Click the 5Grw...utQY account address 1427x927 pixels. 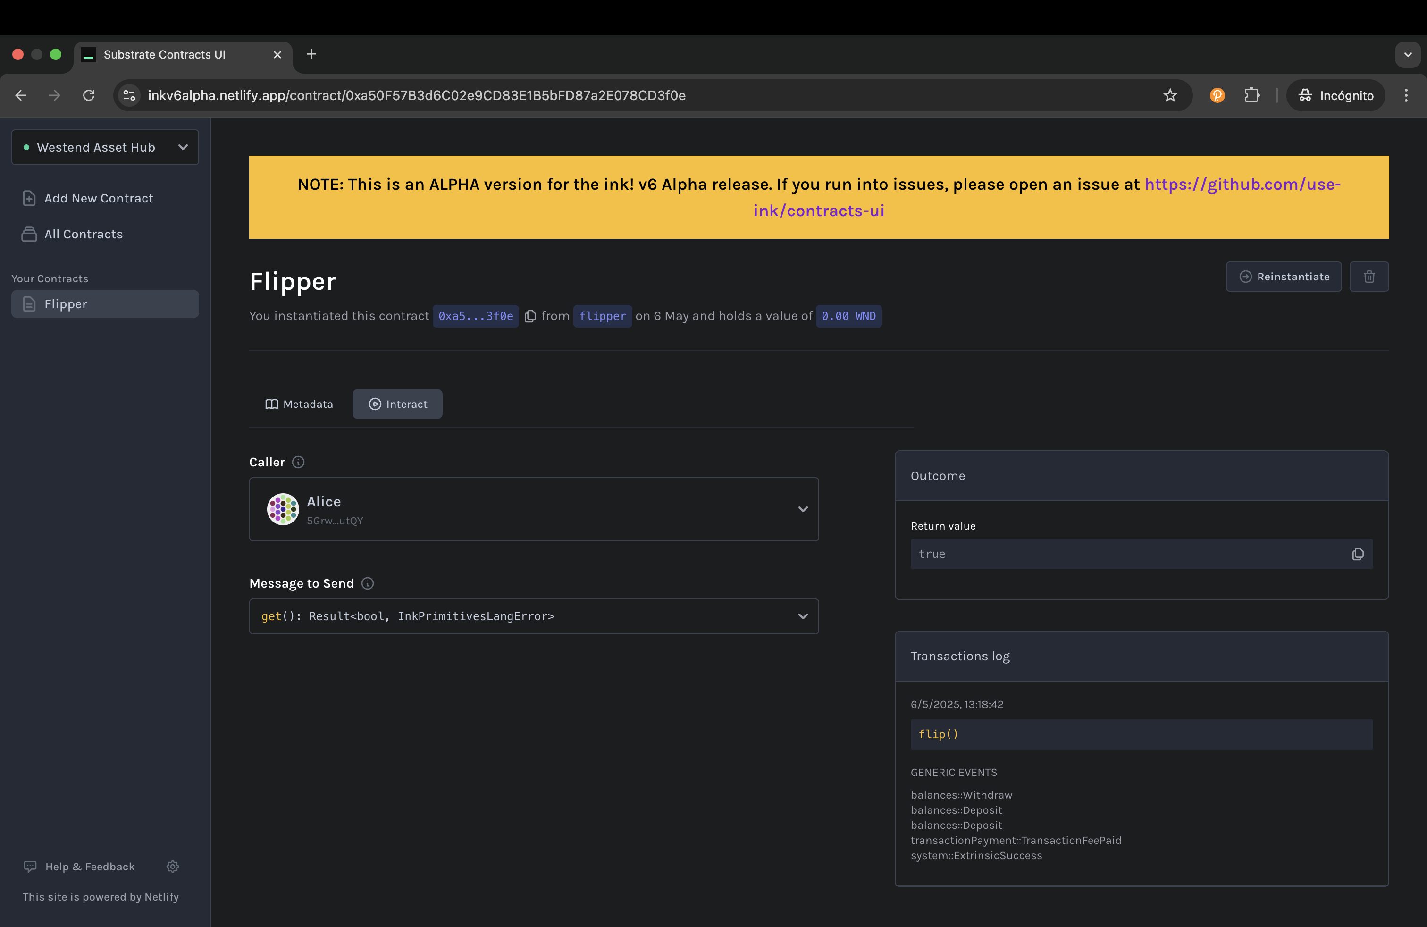coord(335,521)
